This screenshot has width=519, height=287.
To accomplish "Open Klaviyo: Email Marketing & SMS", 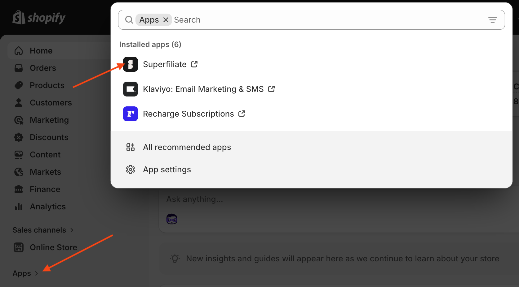I will click(203, 89).
